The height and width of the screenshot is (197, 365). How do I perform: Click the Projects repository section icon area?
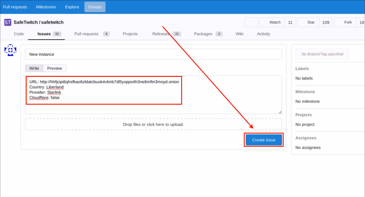tap(130, 34)
